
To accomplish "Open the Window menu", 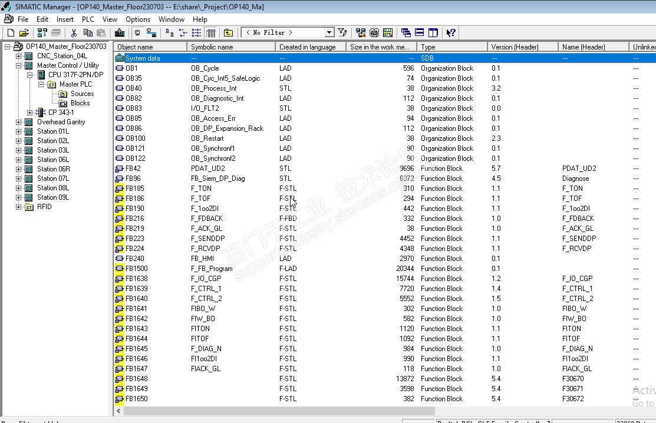I will [x=171, y=19].
